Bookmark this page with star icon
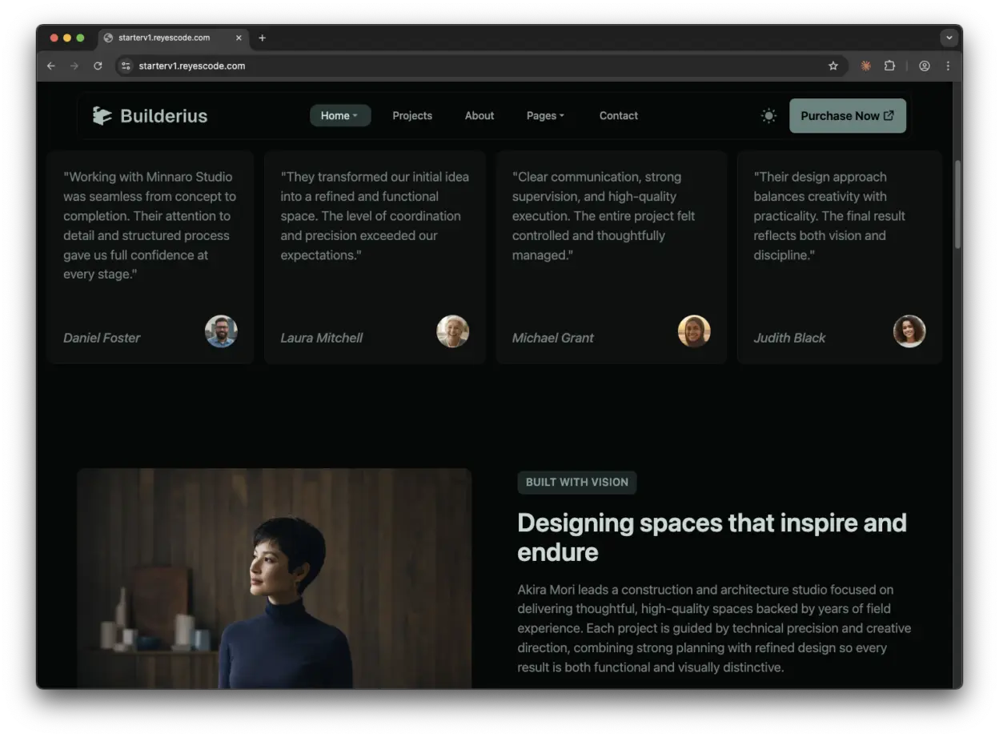The image size is (999, 737). click(832, 66)
